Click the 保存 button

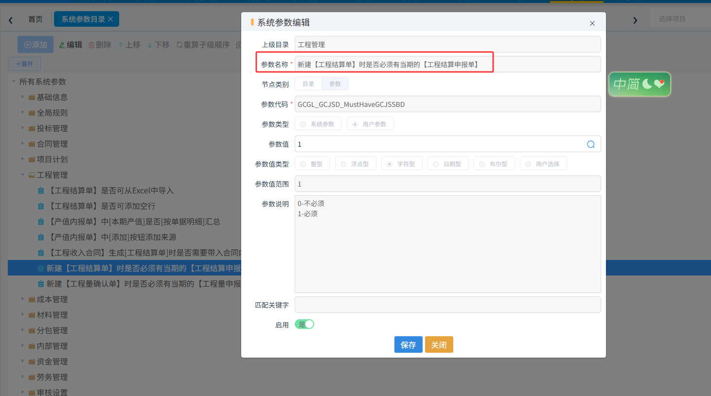pos(409,344)
